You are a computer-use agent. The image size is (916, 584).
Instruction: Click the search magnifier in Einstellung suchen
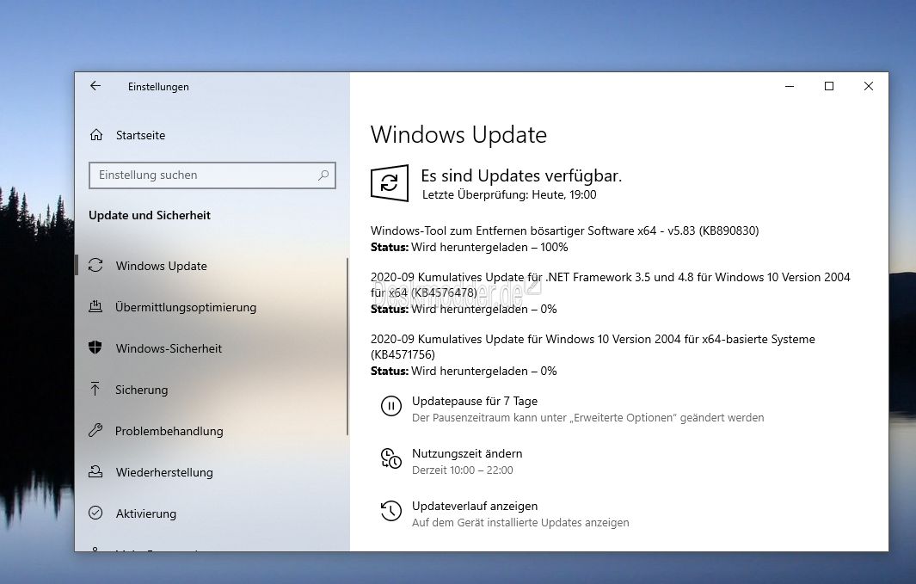point(323,175)
